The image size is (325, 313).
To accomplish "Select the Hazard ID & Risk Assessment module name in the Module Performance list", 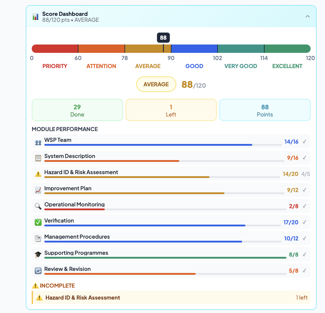I will point(81,172).
